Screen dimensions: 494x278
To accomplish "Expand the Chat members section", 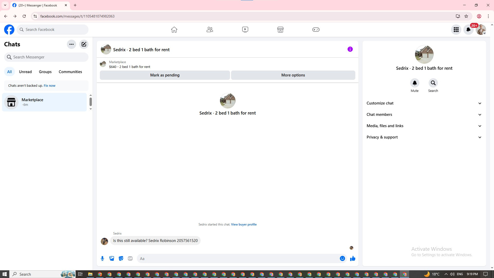I will (424, 115).
